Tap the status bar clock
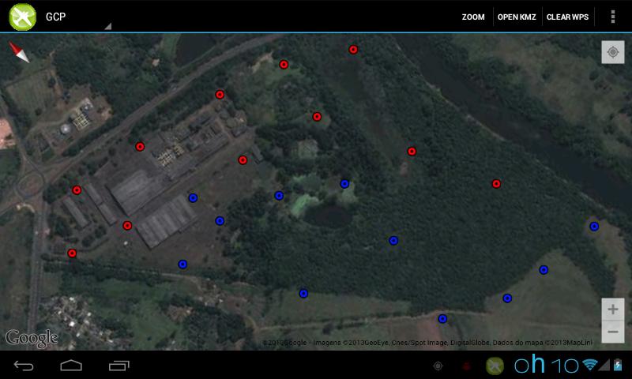 point(547,365)
